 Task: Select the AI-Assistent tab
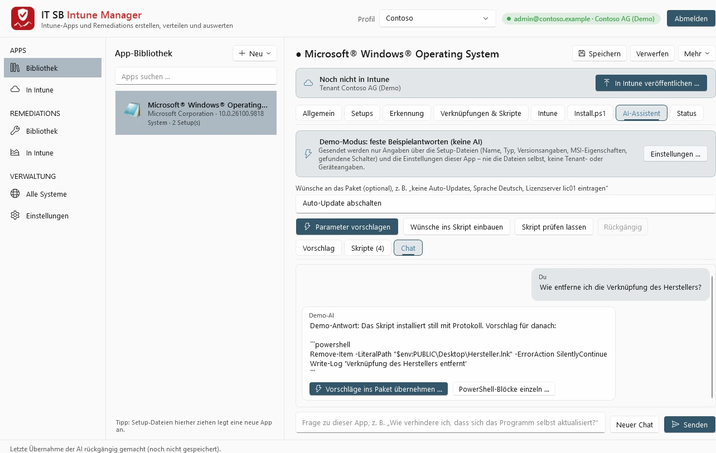(x=641, y=113)
